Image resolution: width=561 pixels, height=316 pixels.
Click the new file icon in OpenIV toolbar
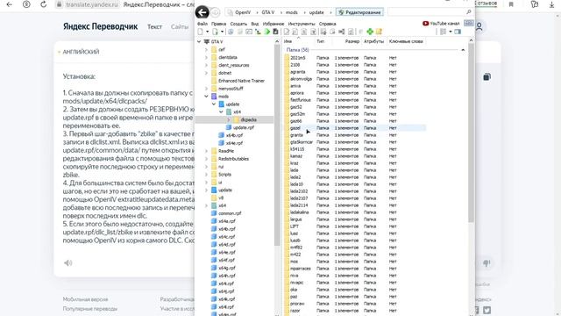201,32
